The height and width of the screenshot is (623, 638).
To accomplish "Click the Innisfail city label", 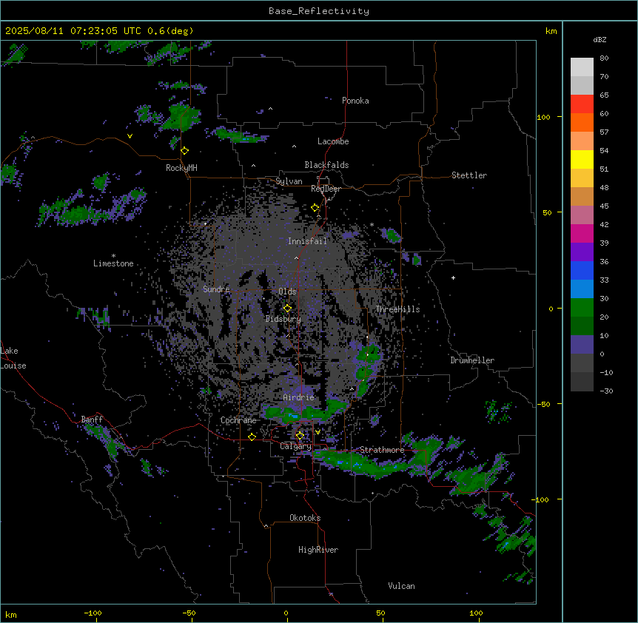I will click(x=307, y=241).
